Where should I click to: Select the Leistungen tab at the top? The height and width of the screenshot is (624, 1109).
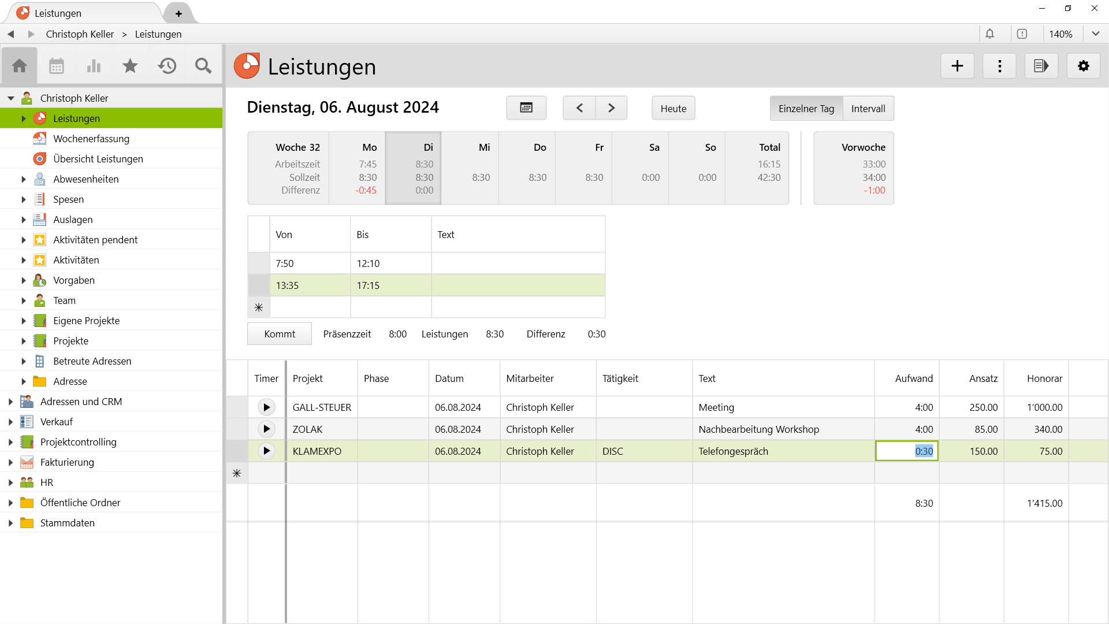(58, 13)
